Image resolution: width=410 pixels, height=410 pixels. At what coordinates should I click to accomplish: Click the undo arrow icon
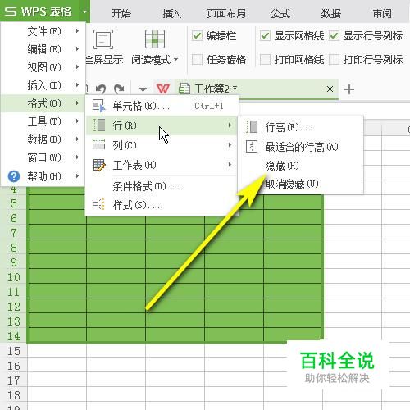101,89
